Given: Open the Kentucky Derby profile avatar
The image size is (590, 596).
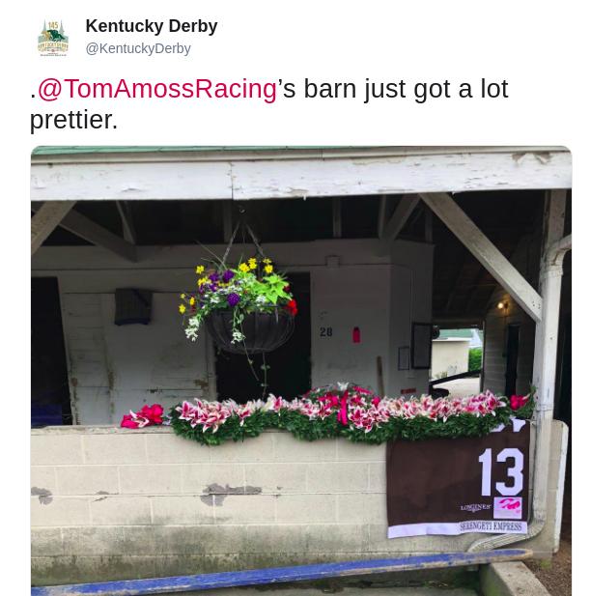Looking at the screenshot, I should tap(53, 38).
